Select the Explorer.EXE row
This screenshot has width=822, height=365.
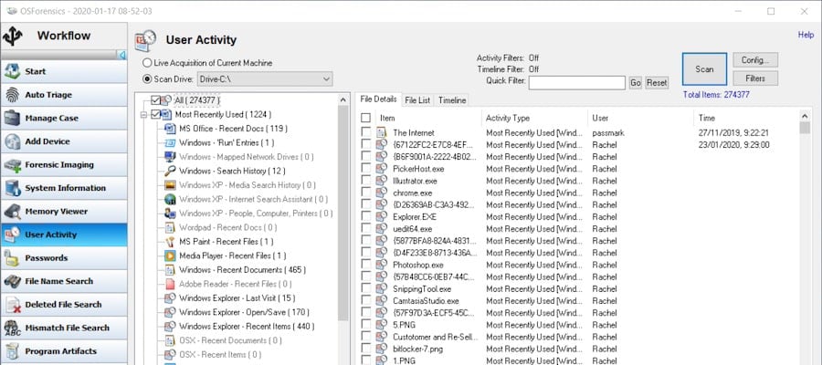point(579,217)
